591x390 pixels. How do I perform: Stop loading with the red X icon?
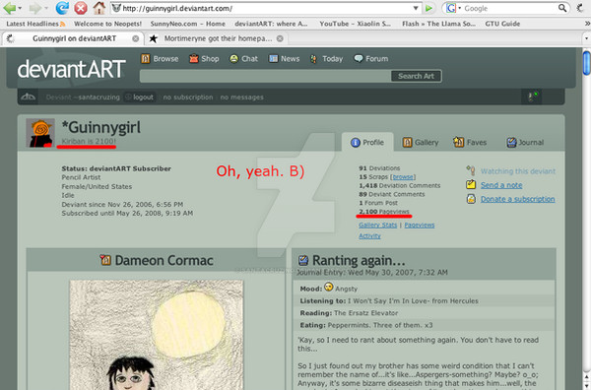81,8
